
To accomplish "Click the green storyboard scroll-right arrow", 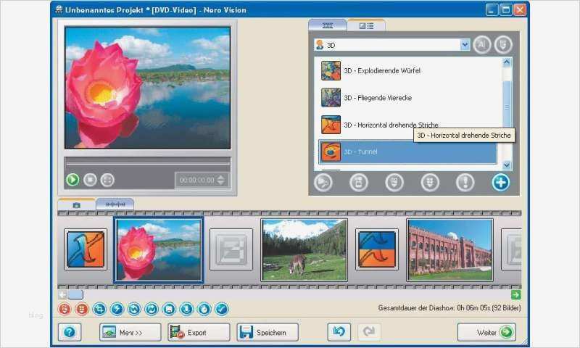I will click(x=515, y=295).
